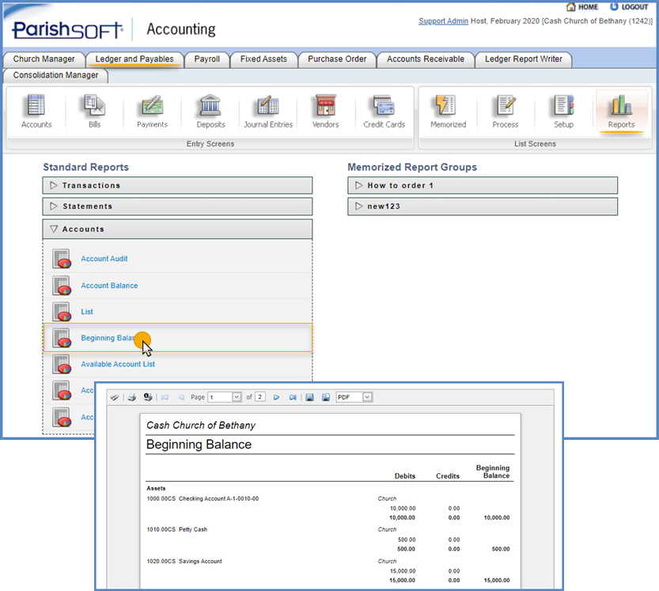This screenshot has width=659, height=591.
Task: Click the 'Credits' column header
Action: [x=448, y=475]
